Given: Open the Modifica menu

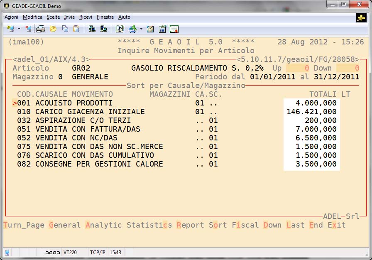Looking at the screenshot, I should coord(32,17).
